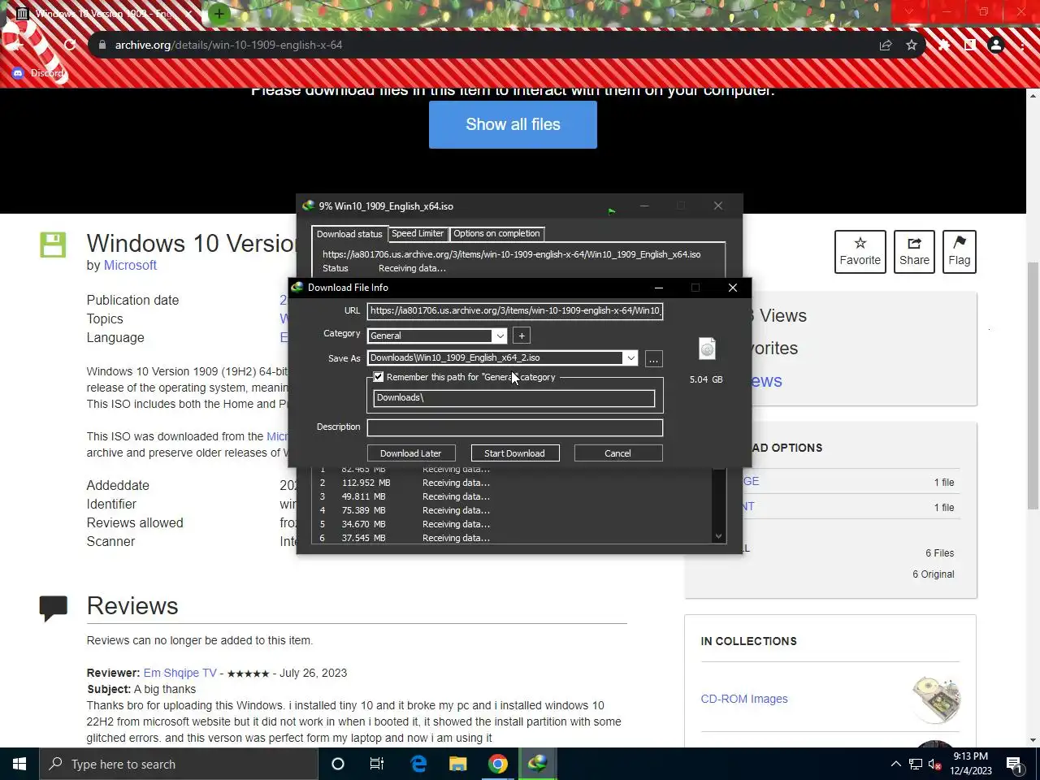The image size is (1040, 780).
Task: Open the Discord bookmark
Action: 38,73
